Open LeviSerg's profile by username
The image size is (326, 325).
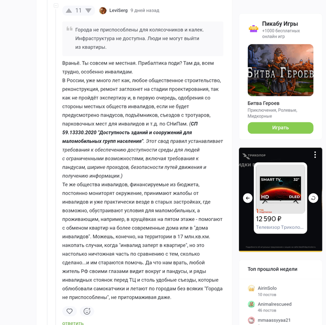(x=118, y=10)
